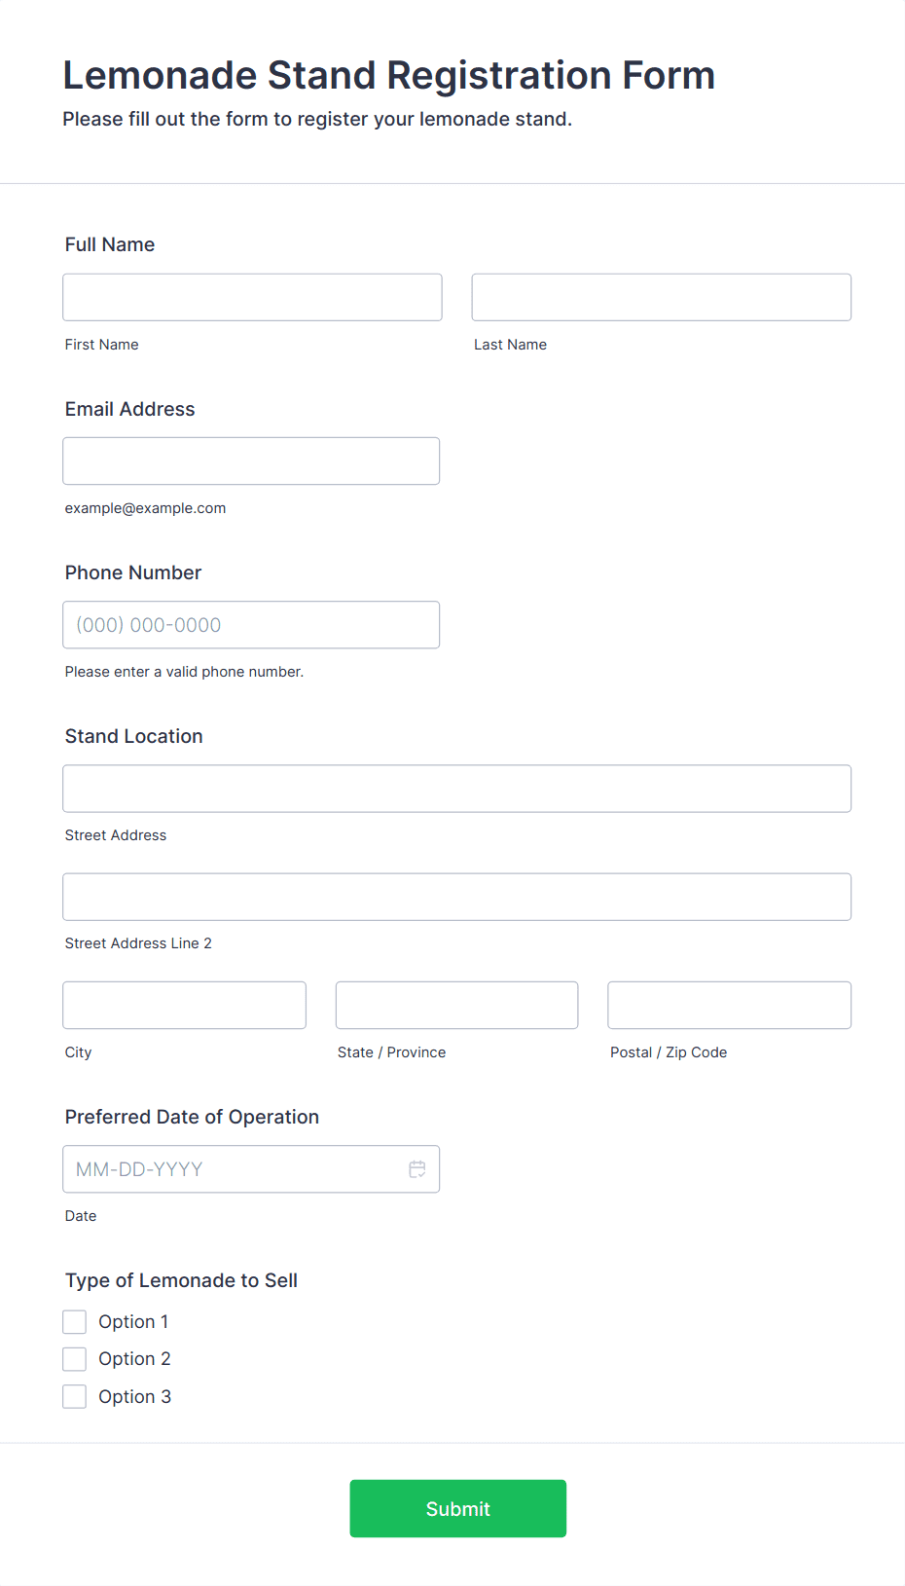
Task: Click Street Address Line 2 field
Action: (456, 897)
